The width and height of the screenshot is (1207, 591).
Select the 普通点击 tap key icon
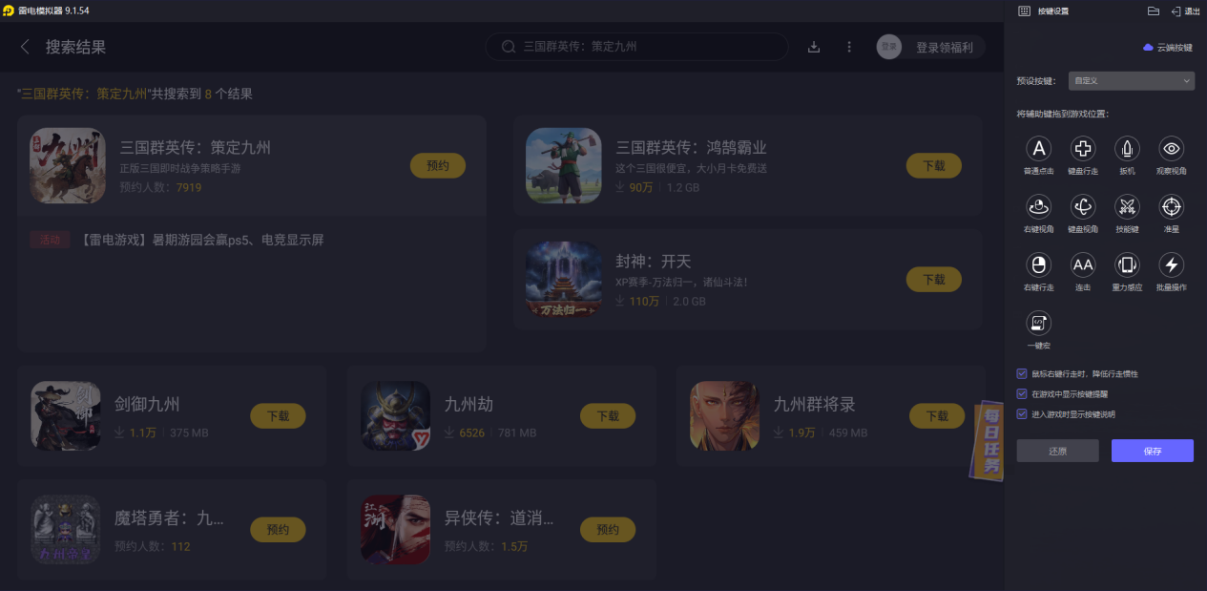(1038, 148)
